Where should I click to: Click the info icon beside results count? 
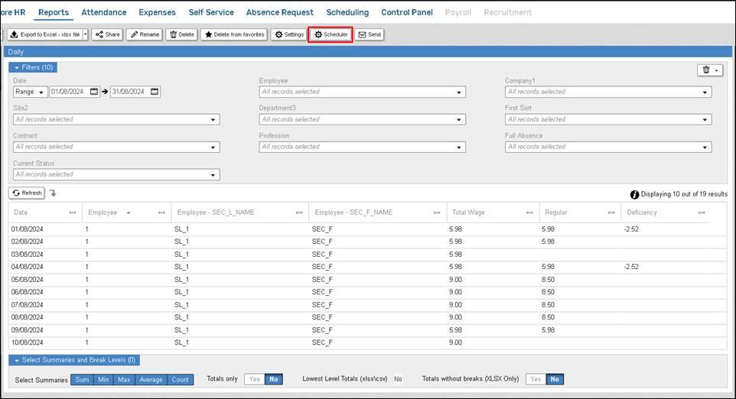634,195
